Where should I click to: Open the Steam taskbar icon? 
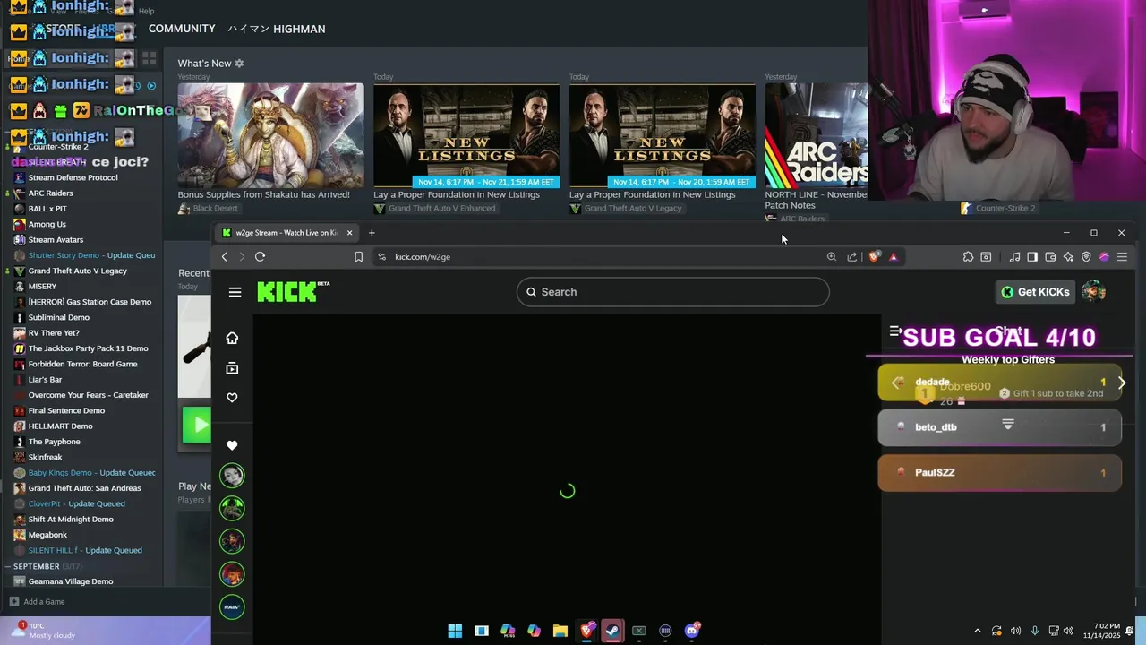tap(612, 631)
